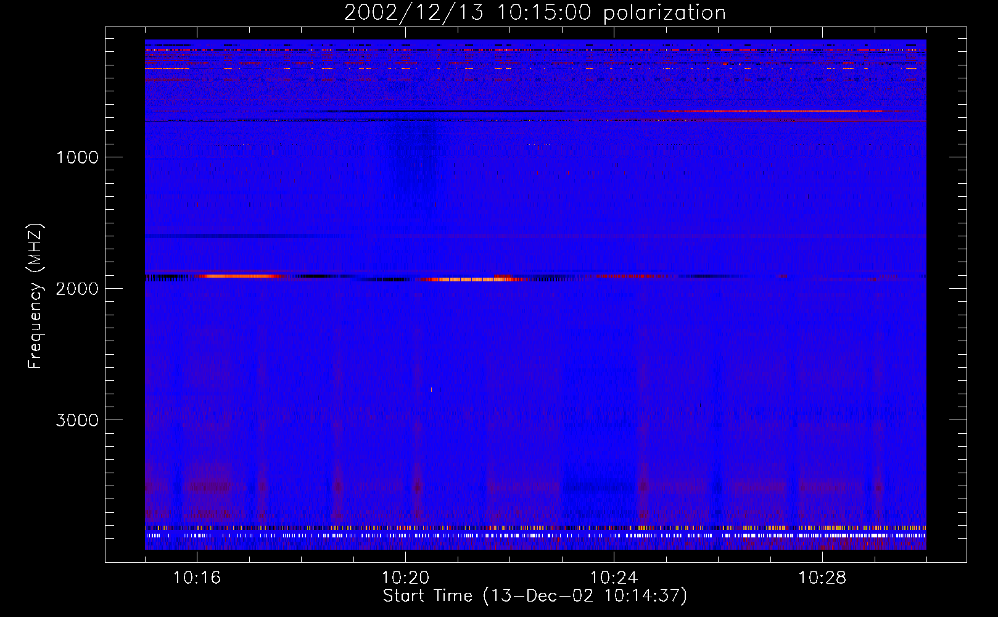Screen dimensions: 998x617
Task: Click the 10:16 time axis label
Action: pos(197,578)
